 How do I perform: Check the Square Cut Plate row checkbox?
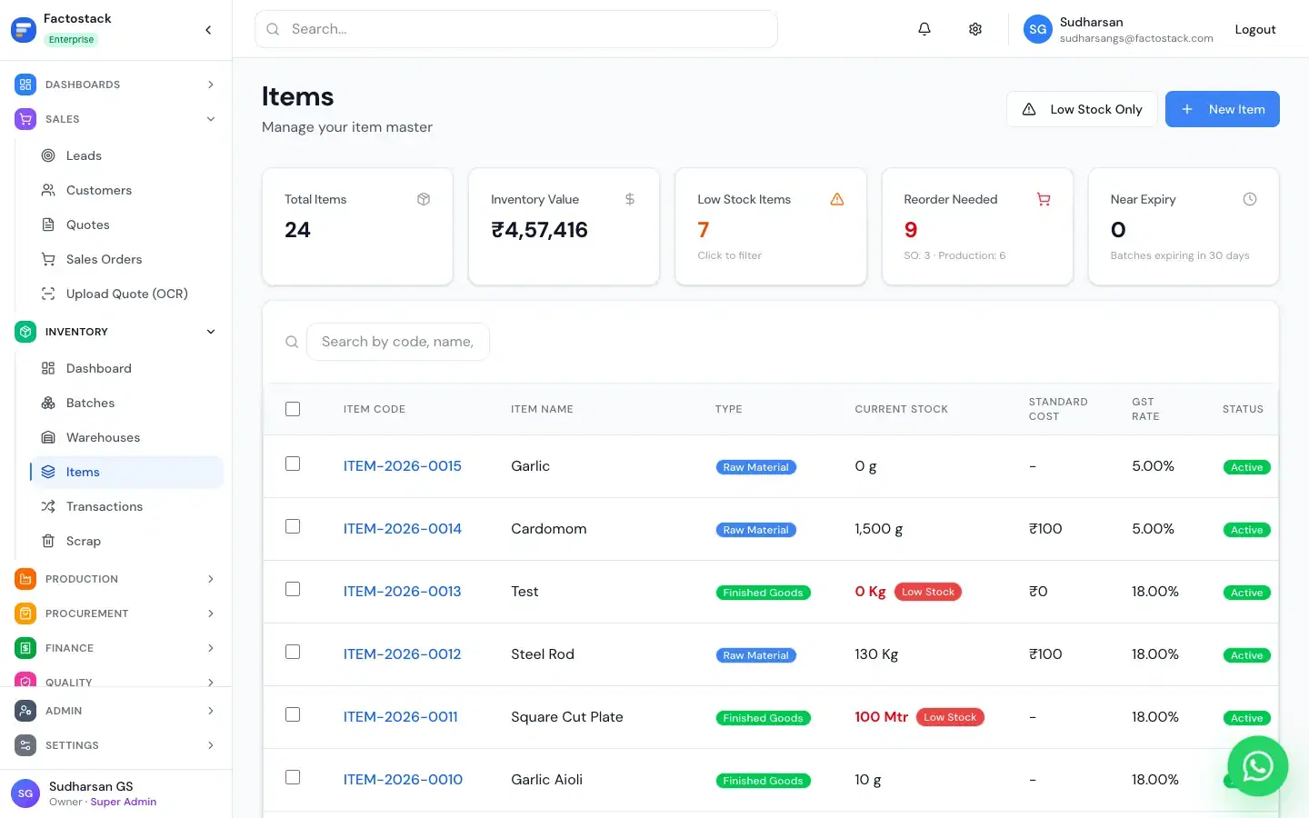(x=293, y=714)
